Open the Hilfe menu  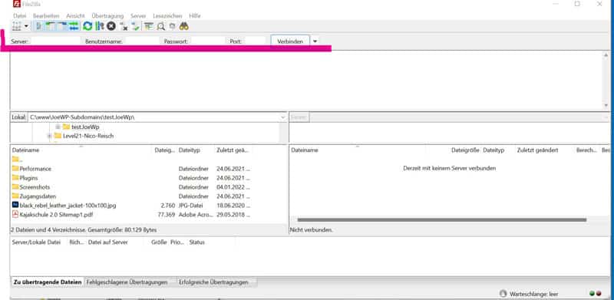pyautogui.click(x=195, y=16)
